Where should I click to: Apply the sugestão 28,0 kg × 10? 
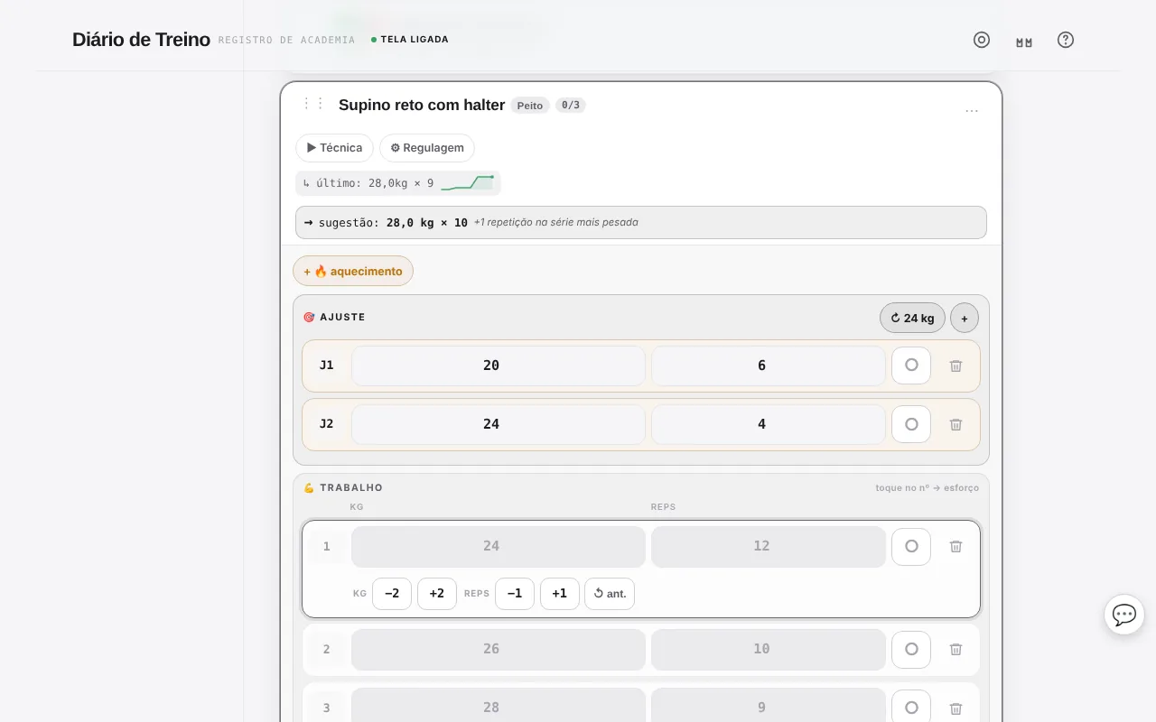[641, 222]
